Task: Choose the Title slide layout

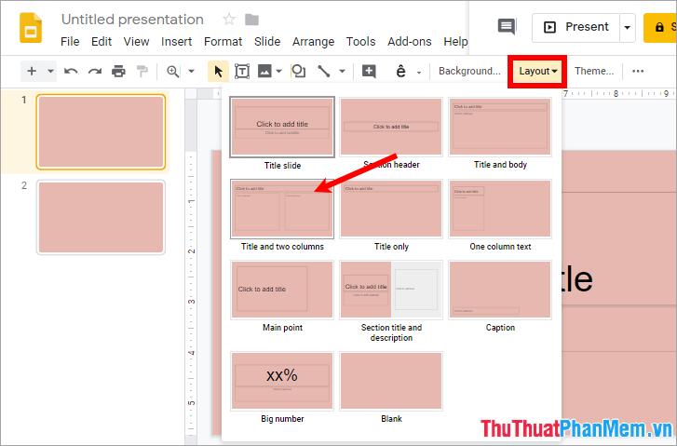Action: (x=282, y=127)
